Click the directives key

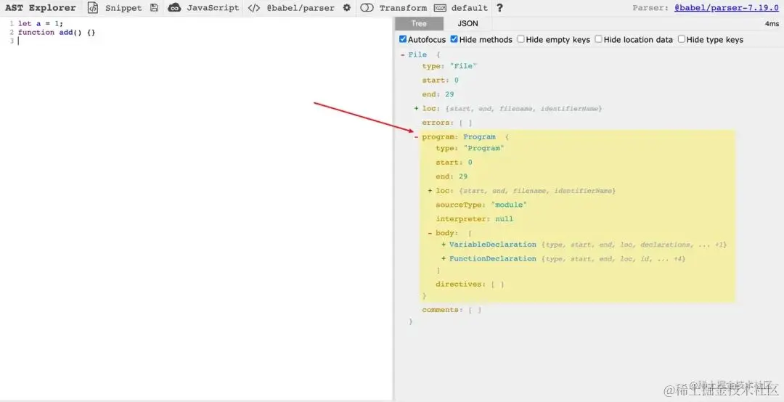pos(460,284)
